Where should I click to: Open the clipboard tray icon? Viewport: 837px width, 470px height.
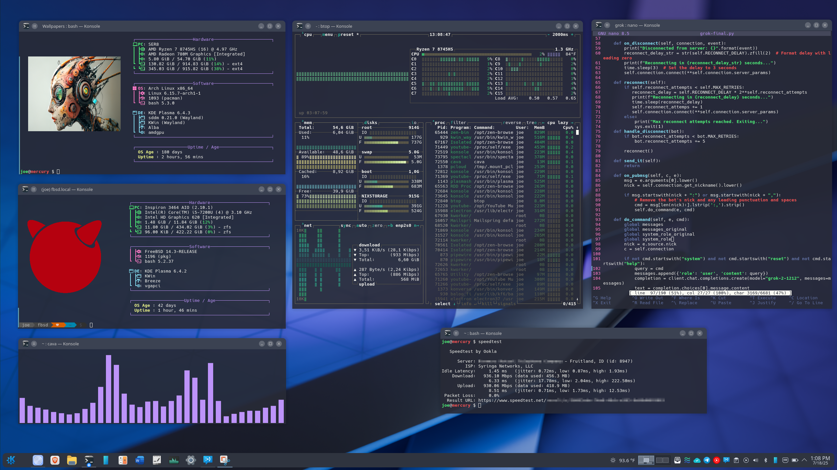(736, 460)
